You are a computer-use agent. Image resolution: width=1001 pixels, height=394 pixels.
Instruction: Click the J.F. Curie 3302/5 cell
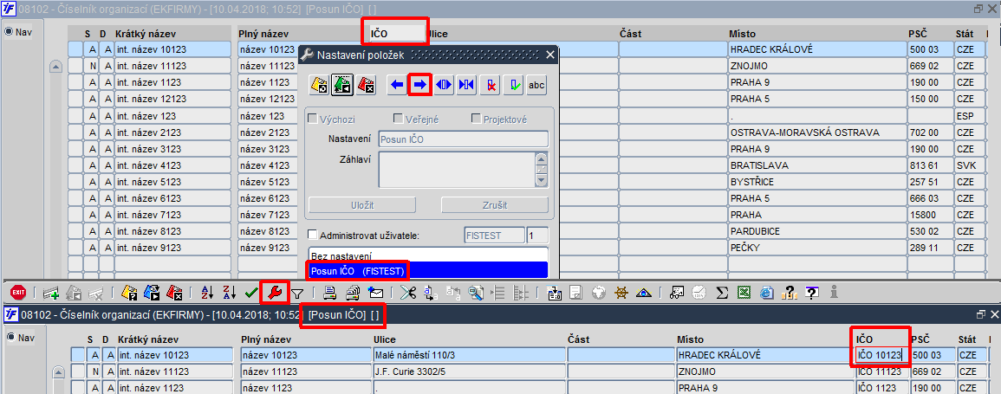469,371
